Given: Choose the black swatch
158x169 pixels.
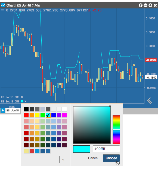Looking at the screenshot, I should (x=26, y=109).
